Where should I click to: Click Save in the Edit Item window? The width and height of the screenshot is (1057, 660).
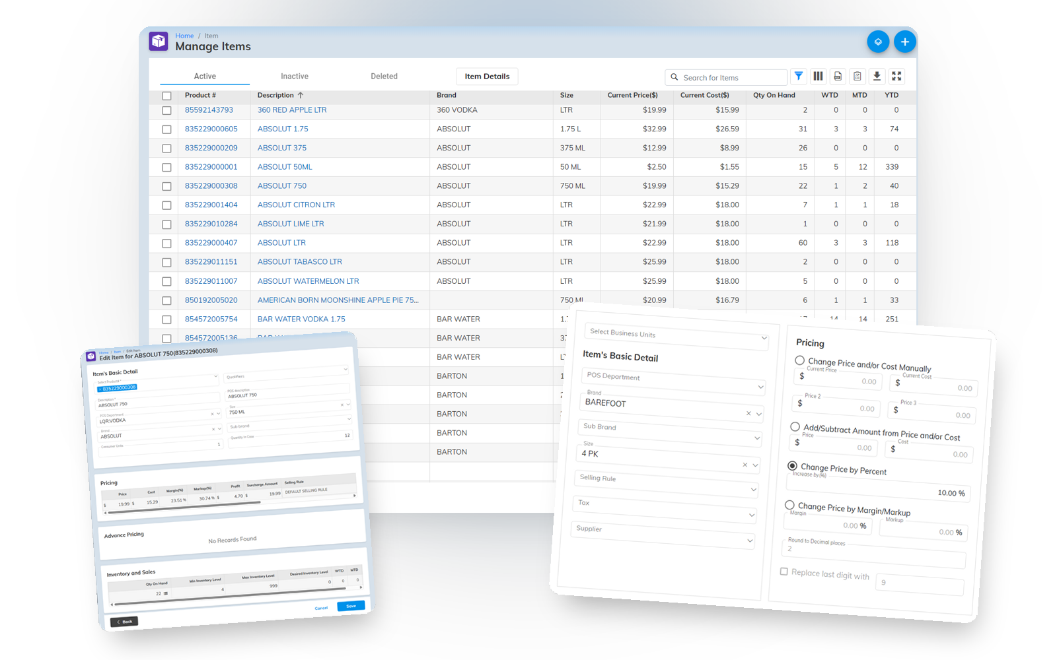point(351,606)
